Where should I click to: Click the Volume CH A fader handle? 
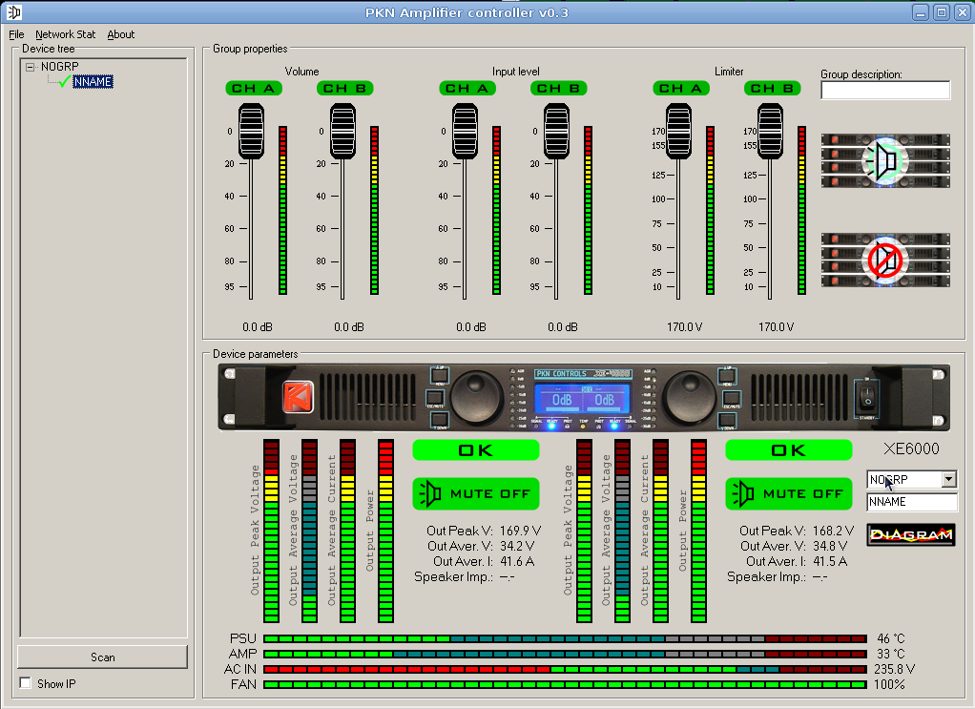251,132
